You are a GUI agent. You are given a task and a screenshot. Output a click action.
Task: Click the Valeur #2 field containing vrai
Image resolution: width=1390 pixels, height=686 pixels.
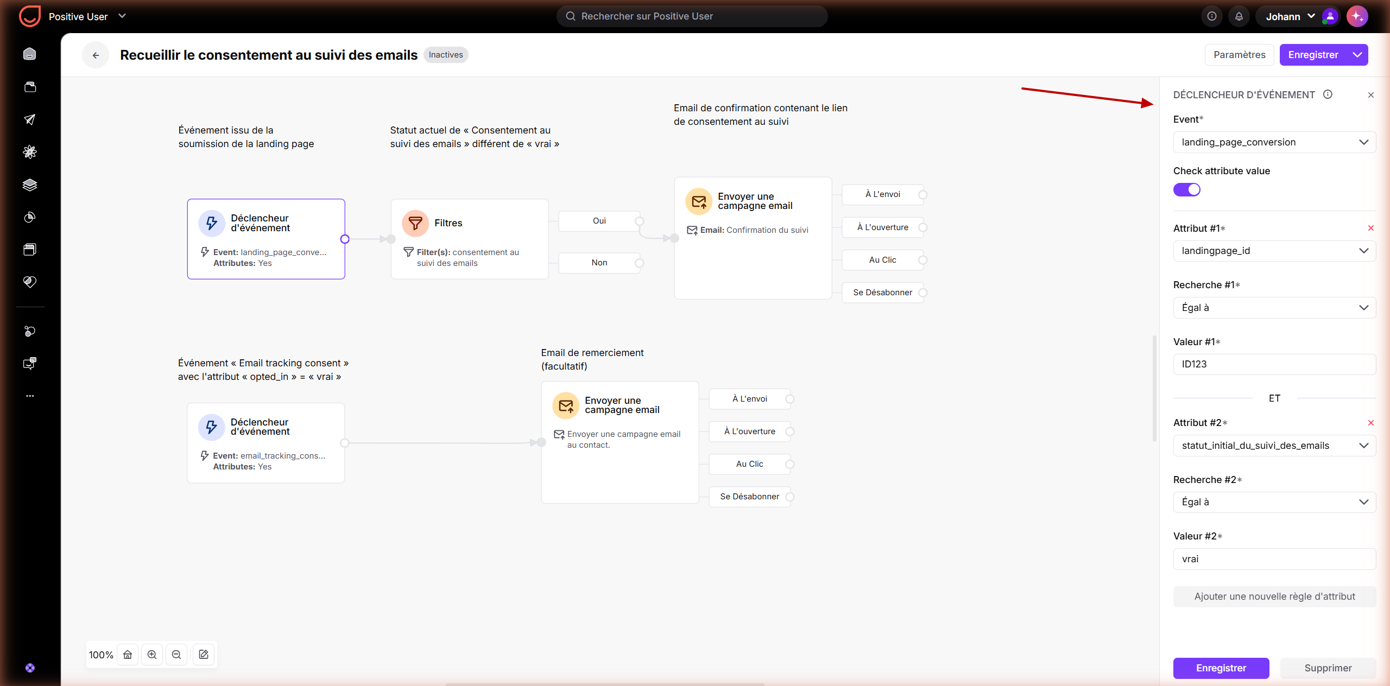[1274, 559]
